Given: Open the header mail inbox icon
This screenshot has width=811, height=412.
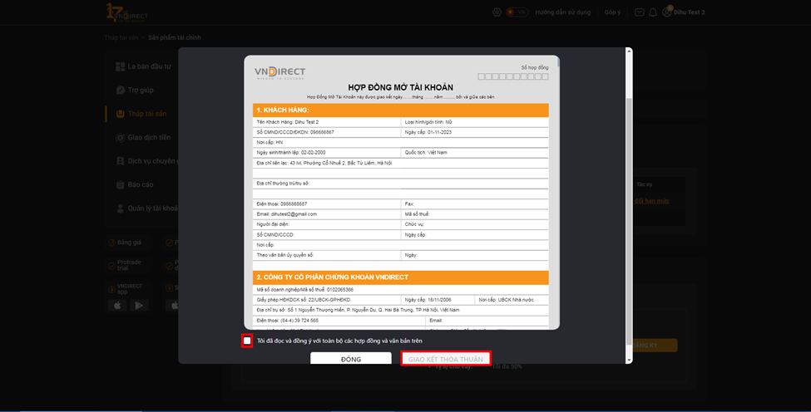Looking at the screenshot, I should (640, 12).
